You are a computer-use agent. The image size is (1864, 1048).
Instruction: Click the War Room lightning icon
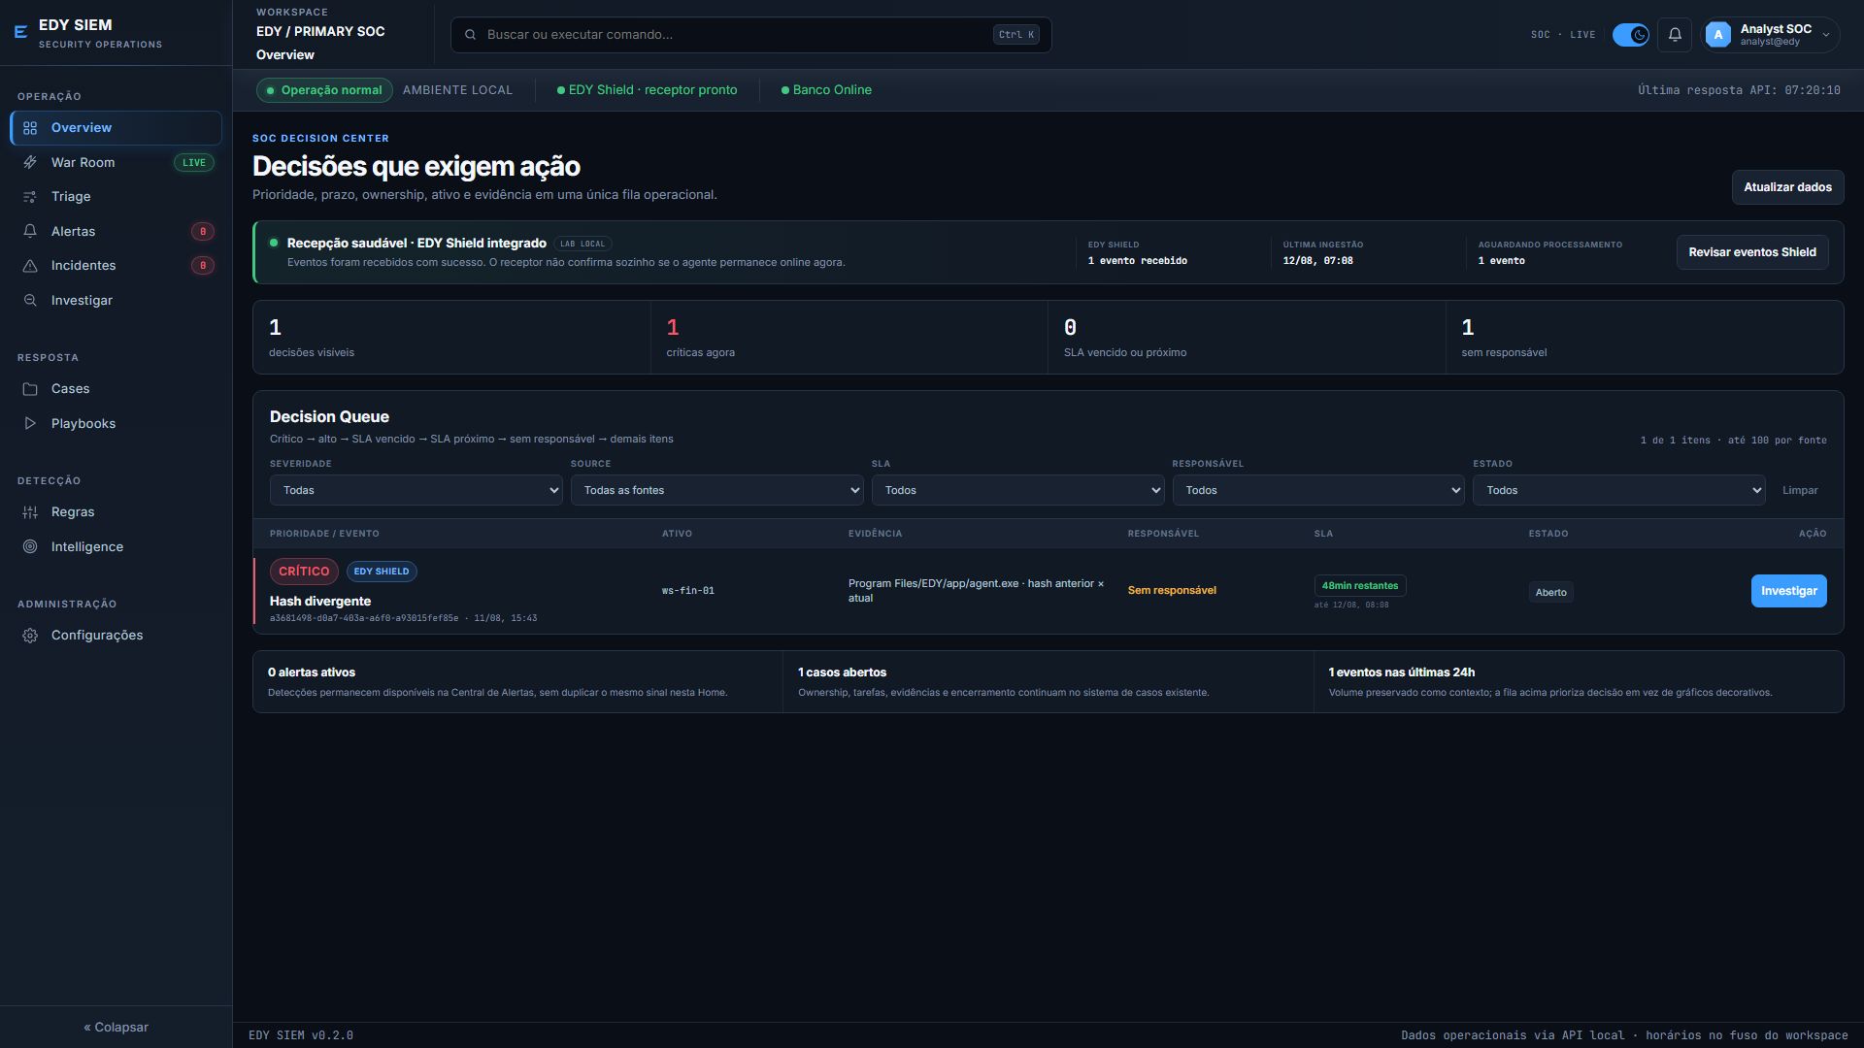(x=30, y=163)
